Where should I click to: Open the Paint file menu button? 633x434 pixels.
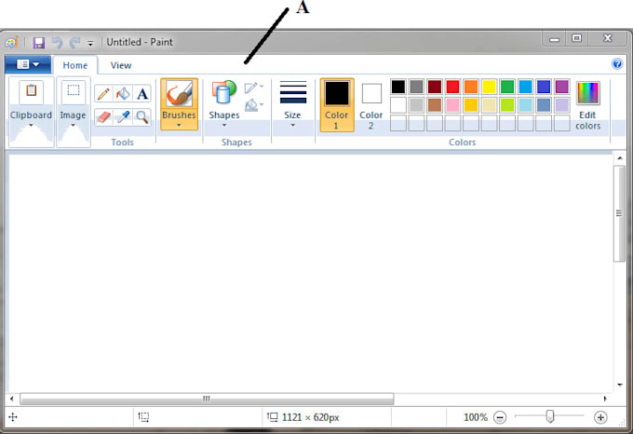pyautogui.click(x=28, y=64)
